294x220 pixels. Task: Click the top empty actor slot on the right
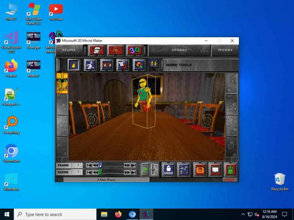tap(232, 83)
